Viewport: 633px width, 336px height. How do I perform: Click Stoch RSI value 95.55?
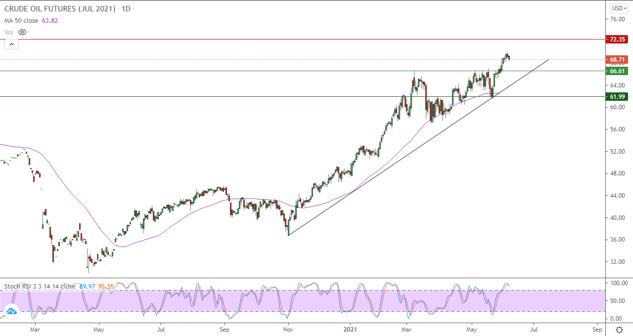point(107,286)
